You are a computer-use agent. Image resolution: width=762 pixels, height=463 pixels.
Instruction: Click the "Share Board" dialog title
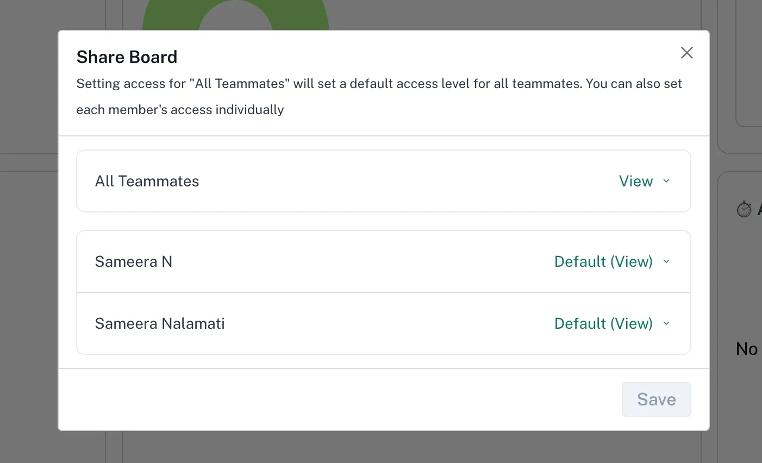(x=127, y=57)
